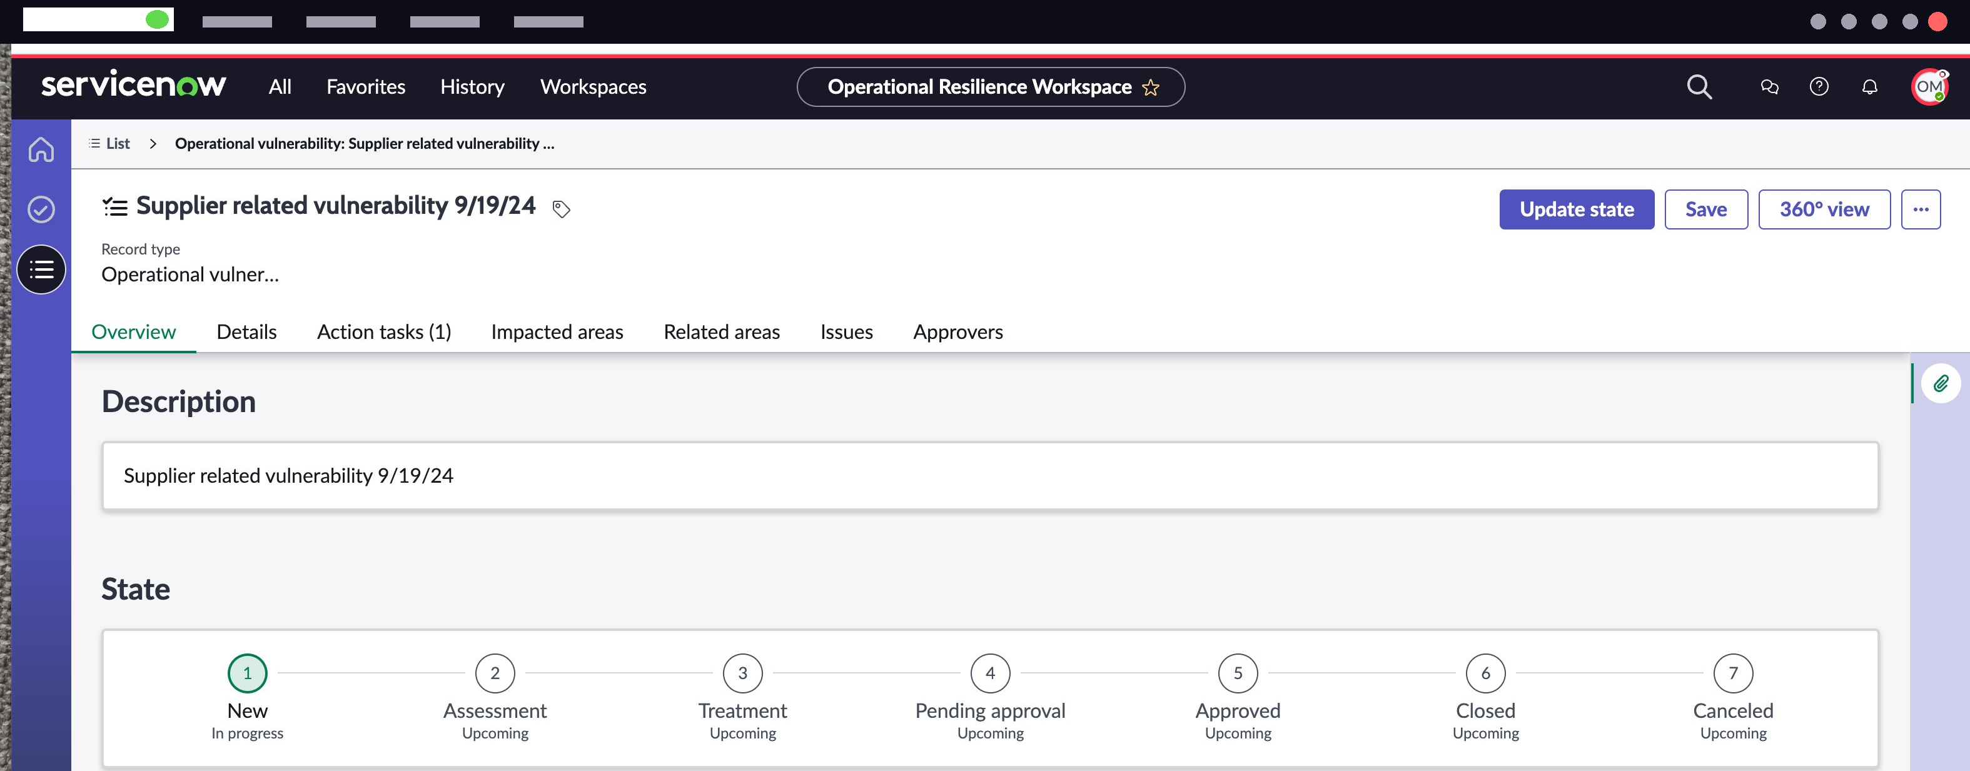Select the List sidebar icon
The height and width of the screenshot is (771, 1970).
pyautogui.click(x=41, y=270)
